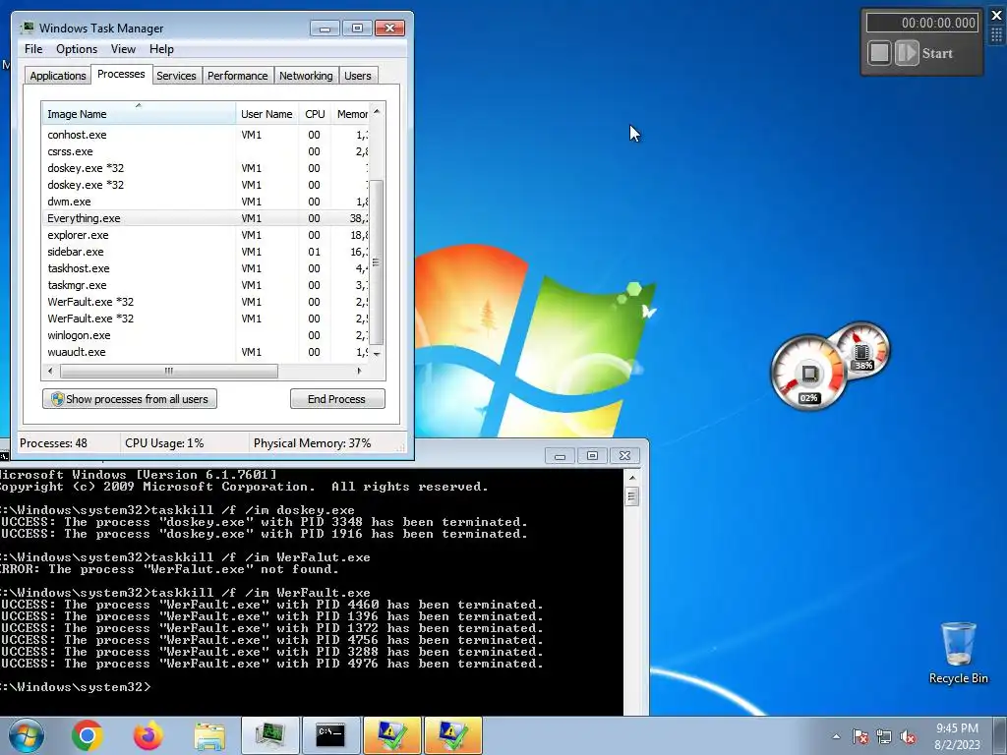Click Show processes from all users
Image resolution: width=1007 pixels, height=755 pixels.
[x=130, y=399]
